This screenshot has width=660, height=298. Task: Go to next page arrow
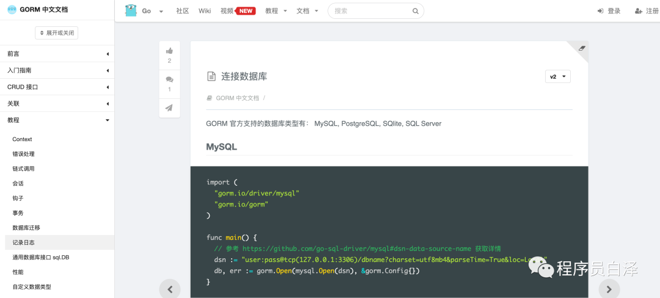pos(609,289)
